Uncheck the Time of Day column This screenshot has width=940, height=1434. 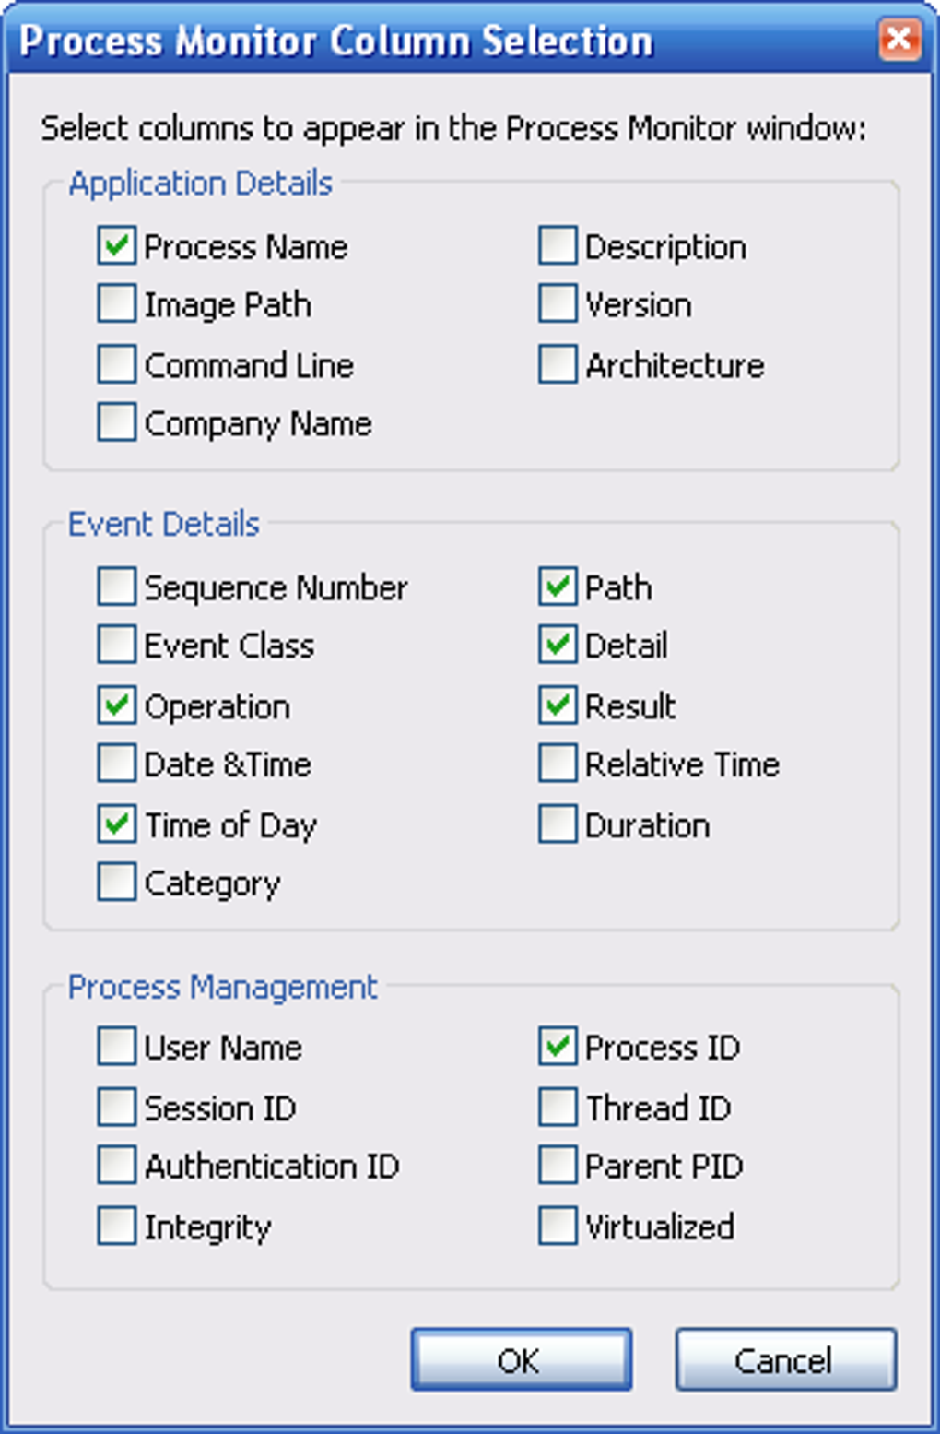(x=115, y=824)
